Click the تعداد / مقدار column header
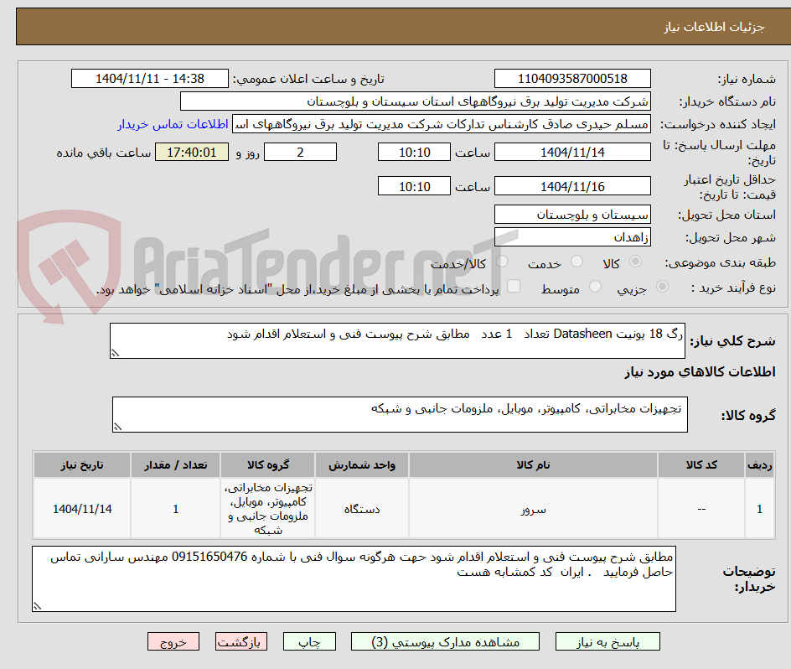Screen dimensions: 791x669 (x=176, y=465)
